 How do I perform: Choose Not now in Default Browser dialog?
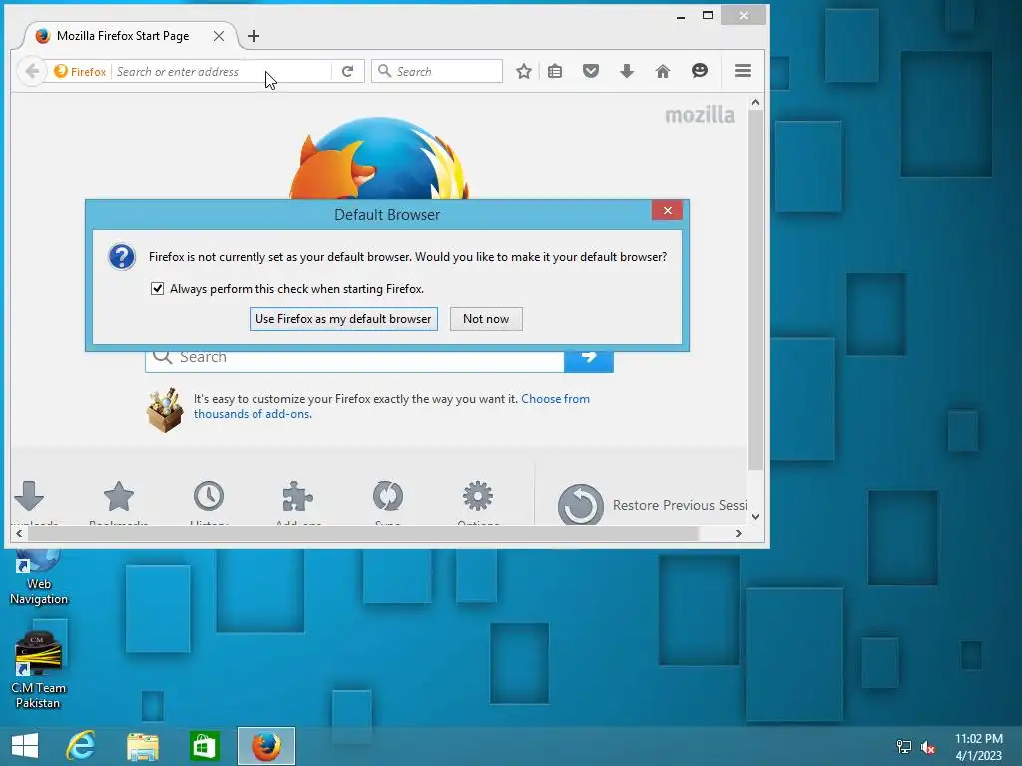486,319
